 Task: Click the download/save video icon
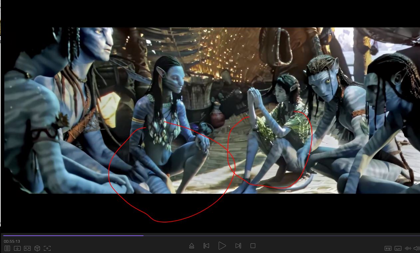17,248
